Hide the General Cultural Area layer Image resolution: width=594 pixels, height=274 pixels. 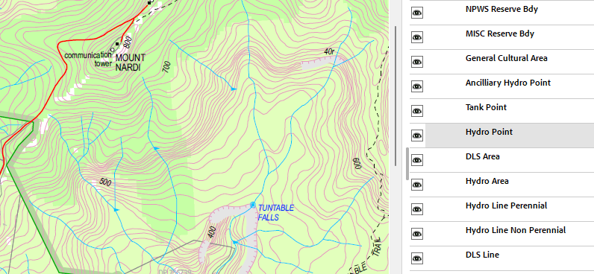(x=416, y=62)
